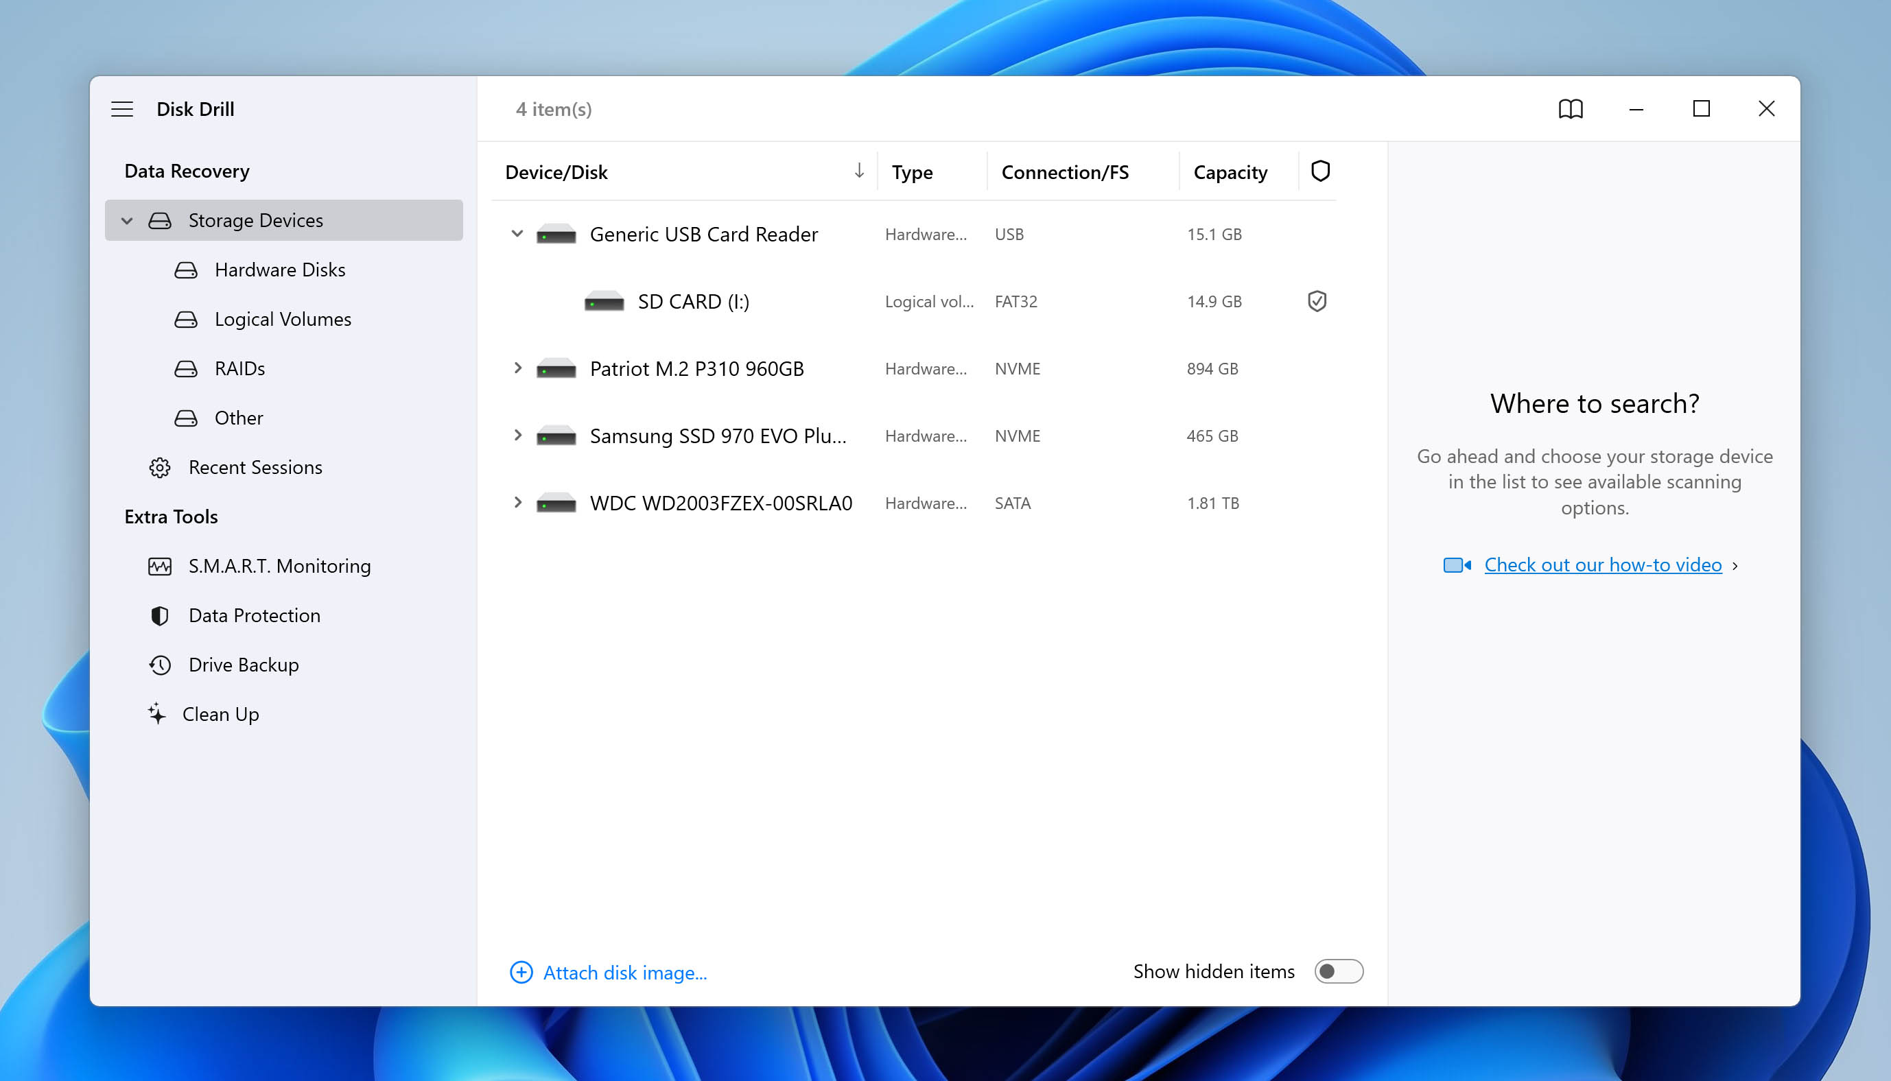Toggle Storage Devices collapse arrow
The image size is (1891, 1081).
pos(125,219)
